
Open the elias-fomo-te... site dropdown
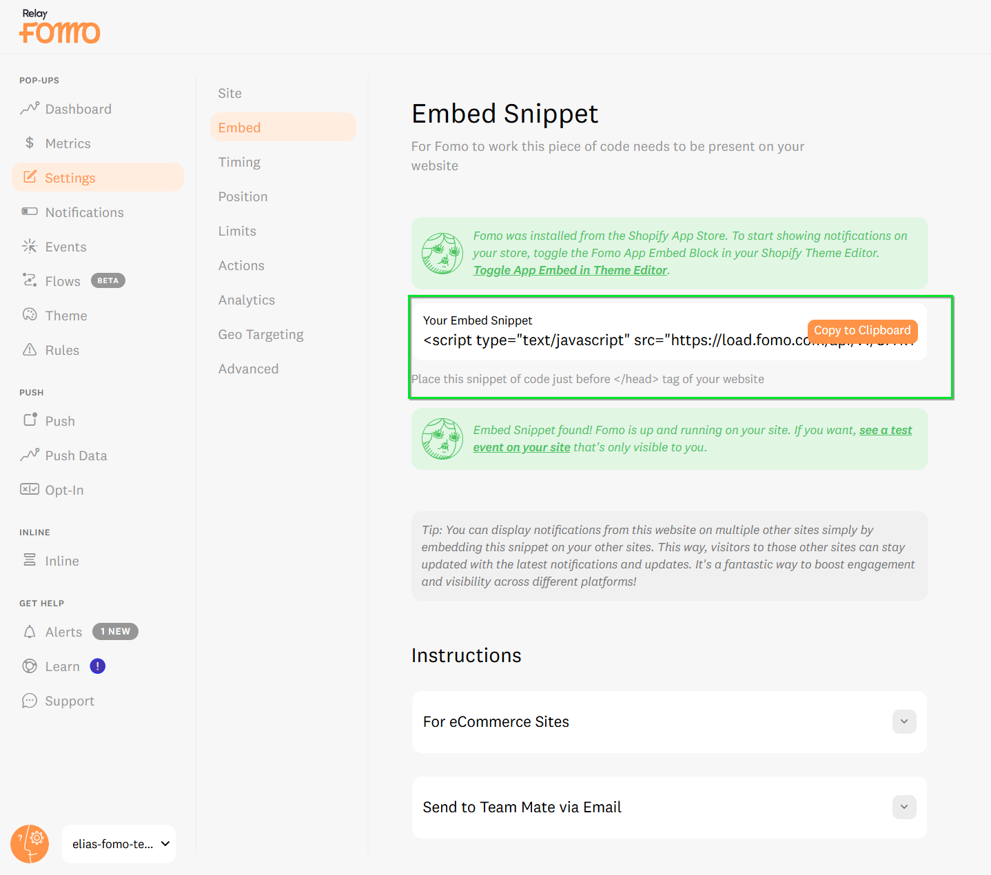[119, 843]
